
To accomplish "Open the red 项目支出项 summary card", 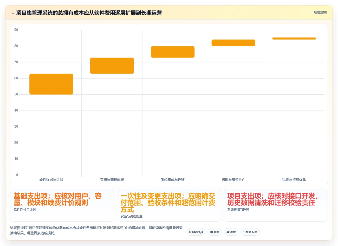I will 276,205.
